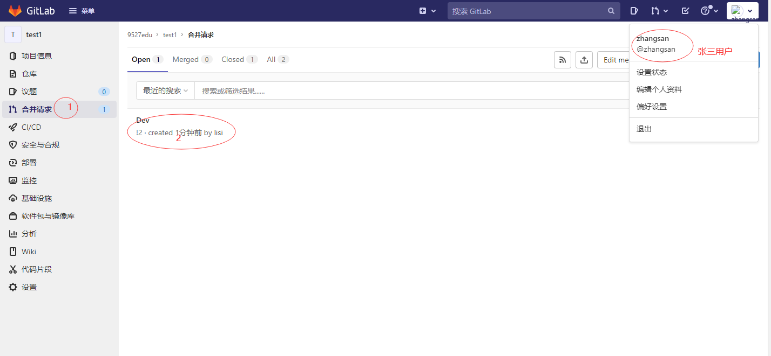771x356 pixels.
Task: Open 安全与合规 sidebar section
Action: pos(59,145)
